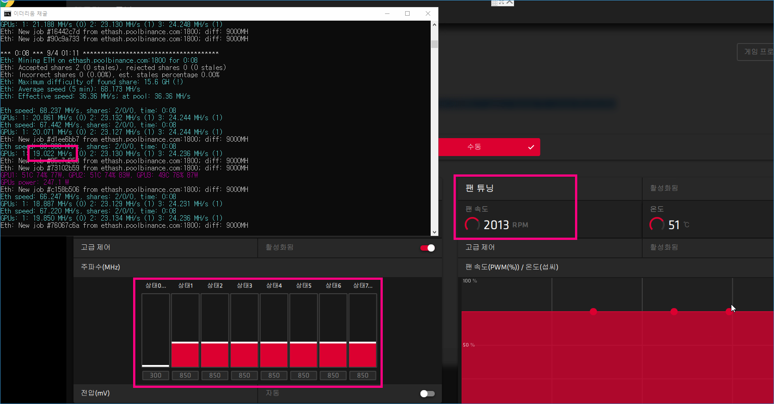Click the 'Effective speed: 36.36 MH/s' console line
774x404 pixels.
[x=95, y=96]
